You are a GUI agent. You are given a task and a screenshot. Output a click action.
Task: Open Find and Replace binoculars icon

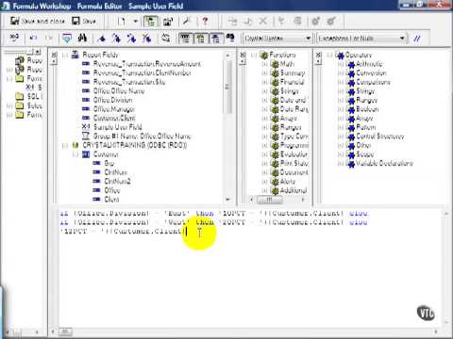click(82, 38)
